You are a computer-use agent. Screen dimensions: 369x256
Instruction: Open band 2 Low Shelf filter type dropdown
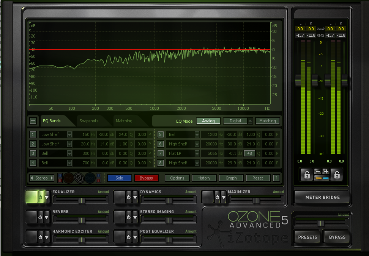pyautogui.click(x=69, y=144)
